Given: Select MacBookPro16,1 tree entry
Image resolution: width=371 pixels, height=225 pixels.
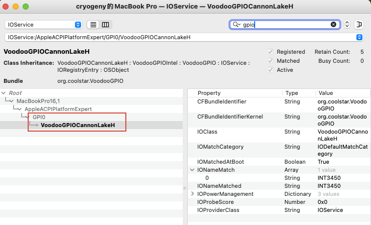Looking at the screenshot, I should [x=38, y=101].
